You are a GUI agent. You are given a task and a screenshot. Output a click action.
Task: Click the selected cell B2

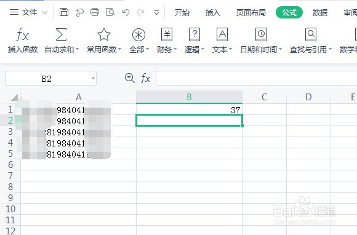click(x=189, y=121)
